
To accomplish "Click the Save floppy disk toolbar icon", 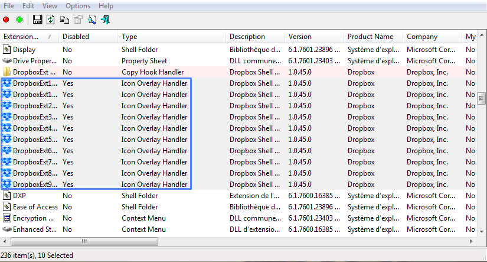I will click(x=37, y=20).
